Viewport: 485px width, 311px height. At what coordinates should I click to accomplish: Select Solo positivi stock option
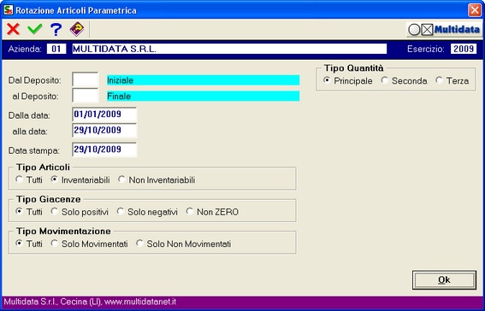pos(80,212)
